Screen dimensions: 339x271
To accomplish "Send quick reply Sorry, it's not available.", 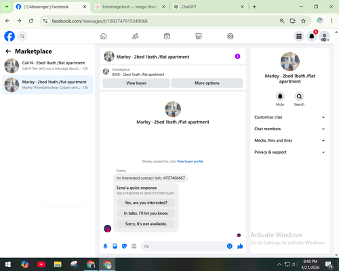I will click(146, 224).
